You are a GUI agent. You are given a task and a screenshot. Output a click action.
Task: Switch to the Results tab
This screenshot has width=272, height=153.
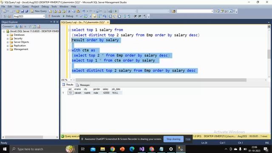pos(68,85)
